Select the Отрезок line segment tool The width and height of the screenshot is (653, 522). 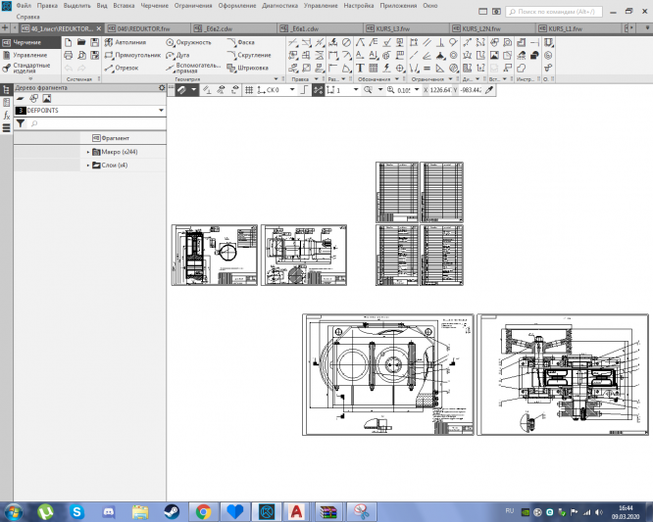point(123,68)
